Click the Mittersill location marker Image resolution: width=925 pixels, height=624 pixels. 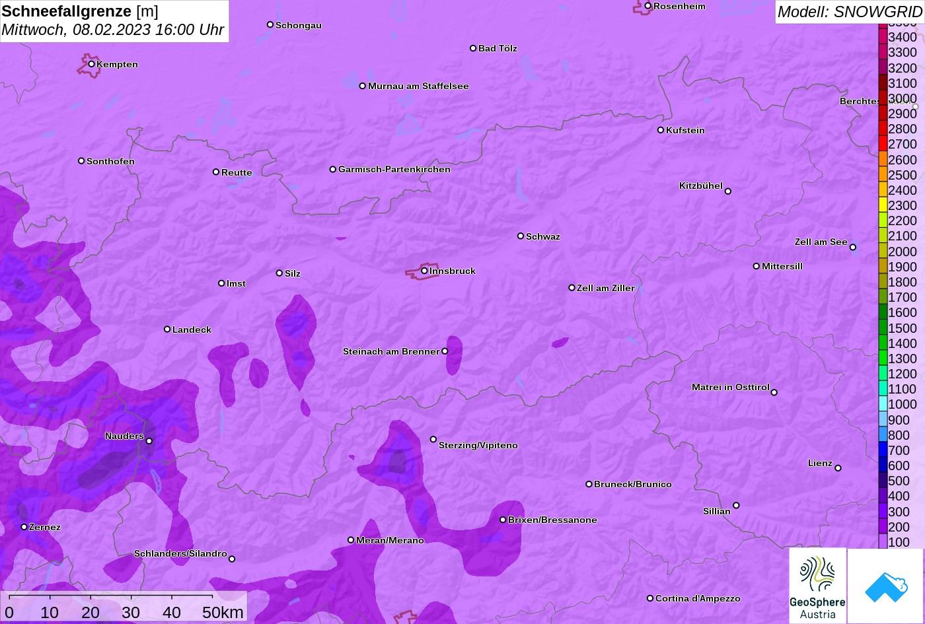pyautogui.click(x=756, y=266)
